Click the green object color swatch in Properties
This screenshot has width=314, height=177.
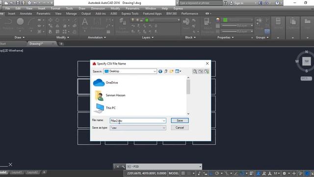click(225, 20)
